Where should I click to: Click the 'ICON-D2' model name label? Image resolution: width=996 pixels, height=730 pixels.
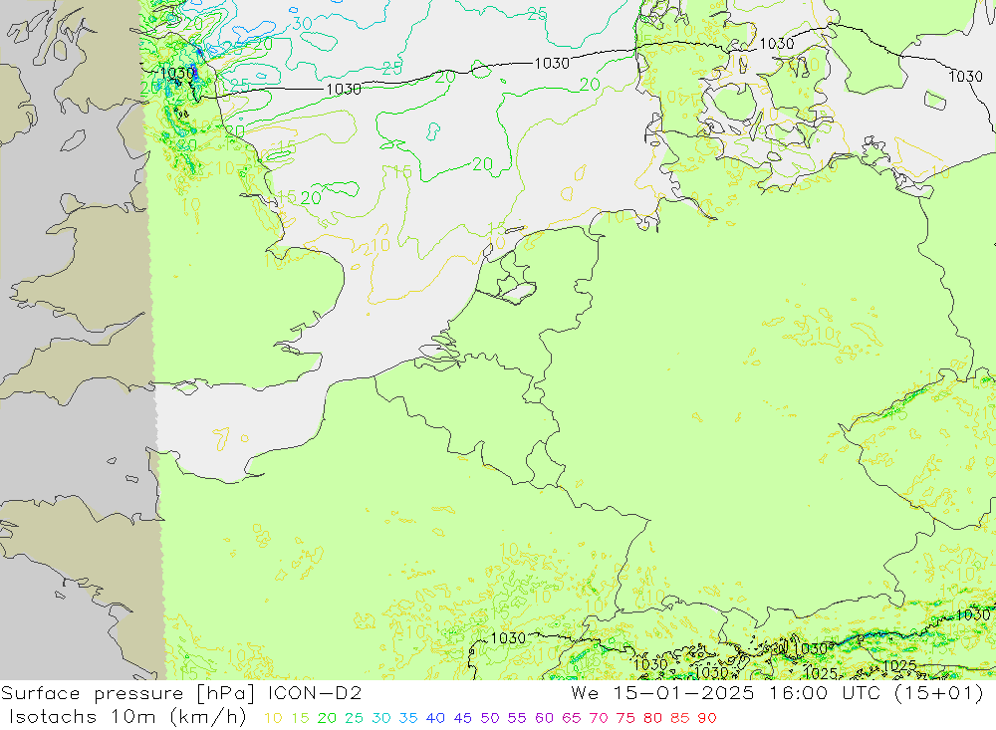tap(315, 693)
